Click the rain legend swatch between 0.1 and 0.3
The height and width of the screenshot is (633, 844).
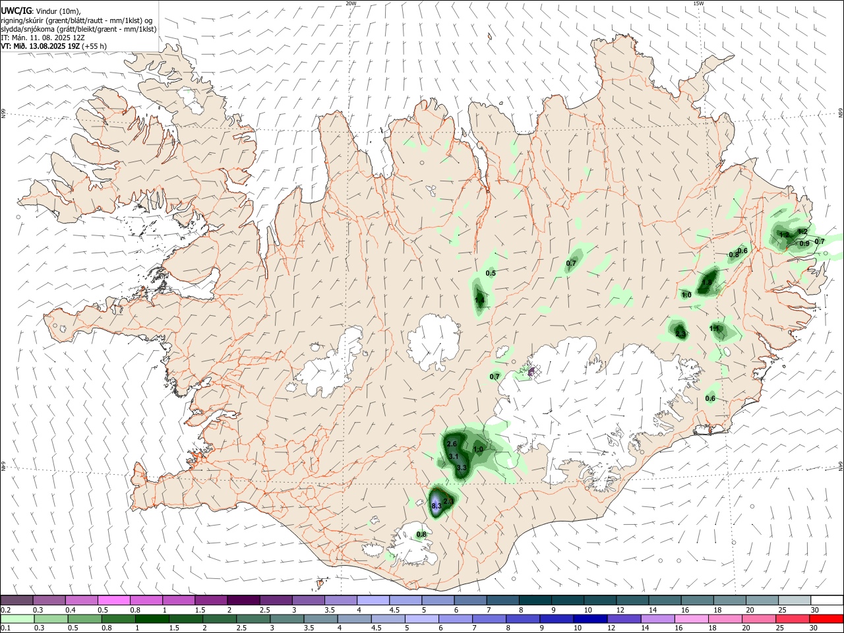[x=18, y=619]
